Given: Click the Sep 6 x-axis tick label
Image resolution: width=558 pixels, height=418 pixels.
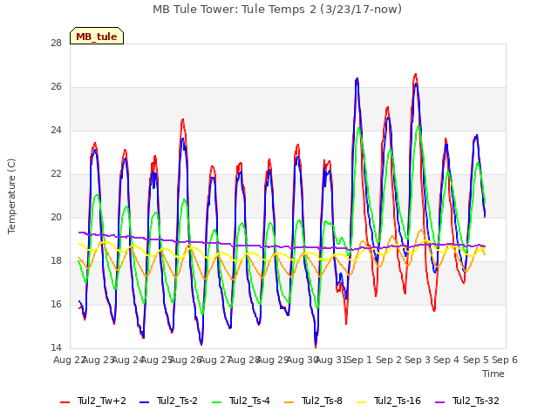Looking at the screenshot, I should pos(505,360).
